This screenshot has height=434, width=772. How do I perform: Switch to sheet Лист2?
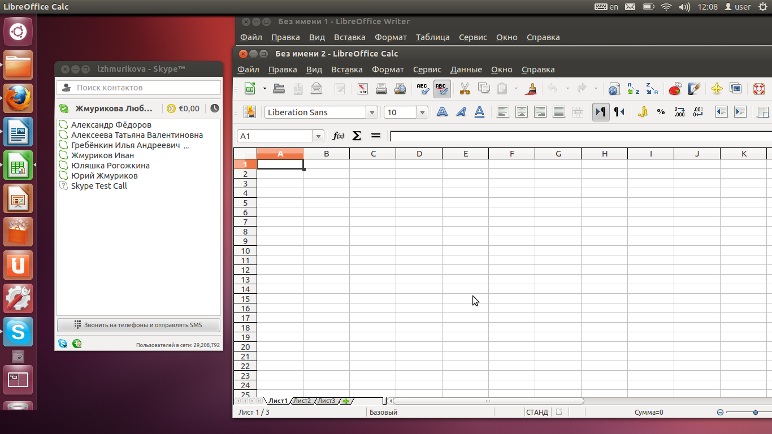(x=303, y=401)
